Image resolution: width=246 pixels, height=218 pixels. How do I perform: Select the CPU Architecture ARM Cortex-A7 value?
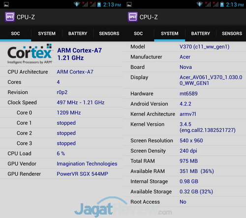tap(75, 72)
